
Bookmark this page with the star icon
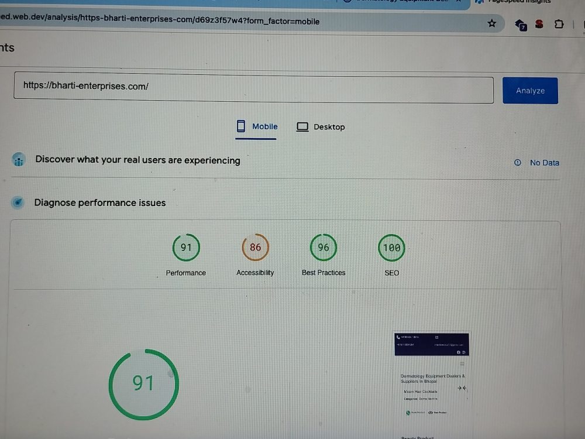tap(492, 23)
